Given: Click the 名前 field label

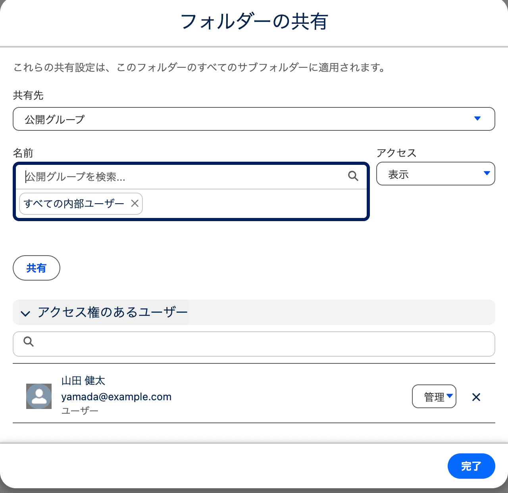Looking at the screenshot, I should (23, 153).
